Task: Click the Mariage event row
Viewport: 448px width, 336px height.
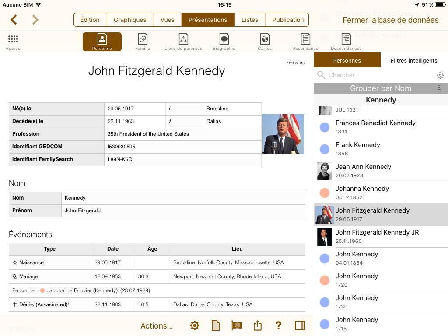Action: tap(157, 276)
